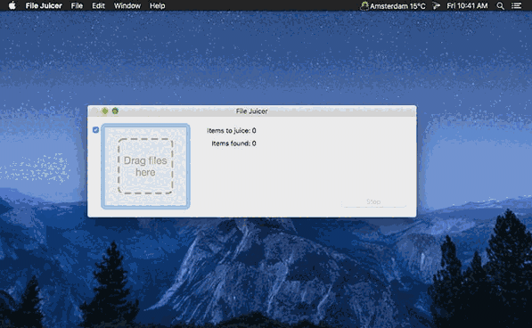This screenshot has width=532, height=328.
Task: Minimize the File Juicer window
Action: coord(105,111)
